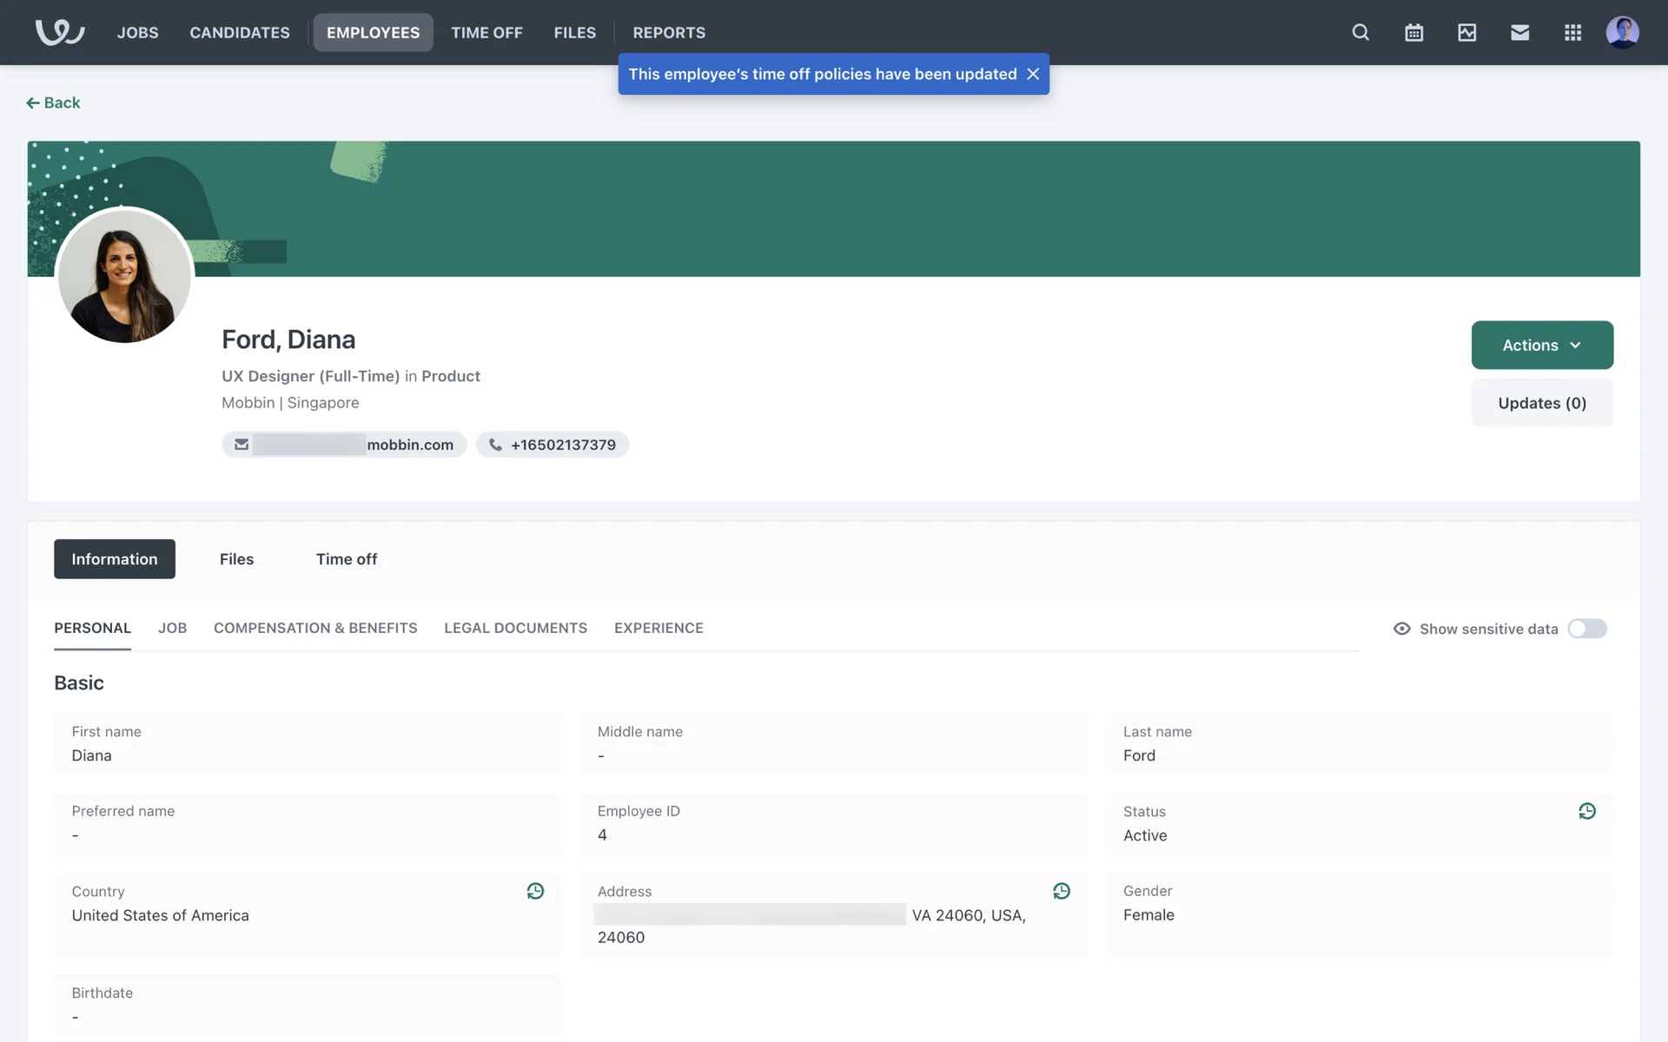
Task: Dismiss the time off policies notification
Action: [x=1033, y=74]
